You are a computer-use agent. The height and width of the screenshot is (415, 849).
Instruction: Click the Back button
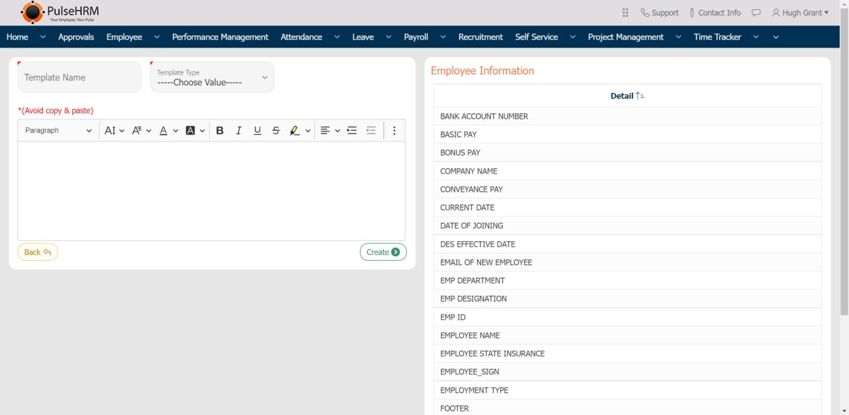(38, 251)
